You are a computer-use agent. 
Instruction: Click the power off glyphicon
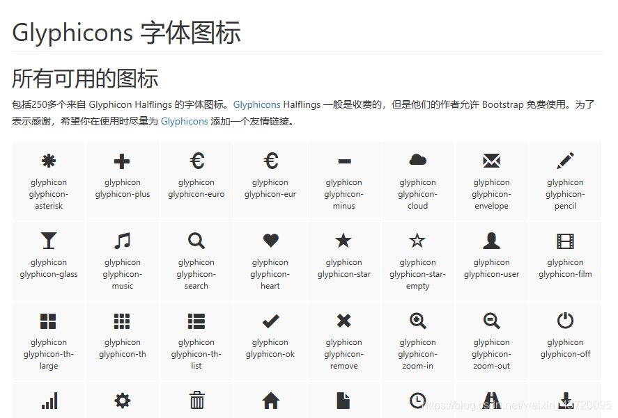click(565, 321)
